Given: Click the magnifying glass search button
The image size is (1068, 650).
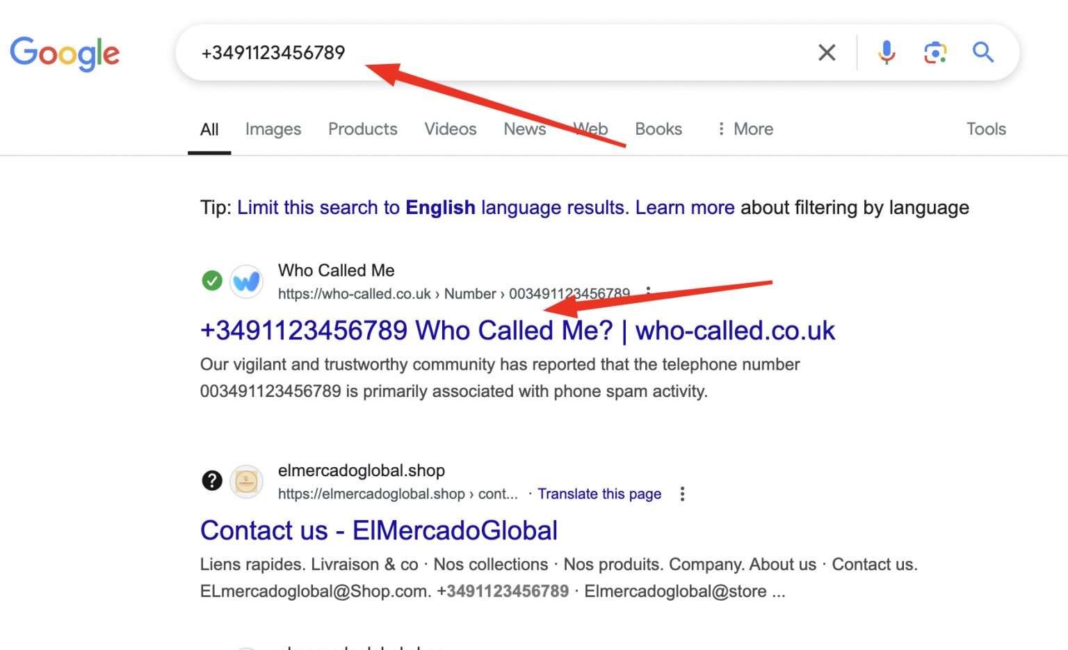Looking at the screenshot, I should [x=983, y=53].
